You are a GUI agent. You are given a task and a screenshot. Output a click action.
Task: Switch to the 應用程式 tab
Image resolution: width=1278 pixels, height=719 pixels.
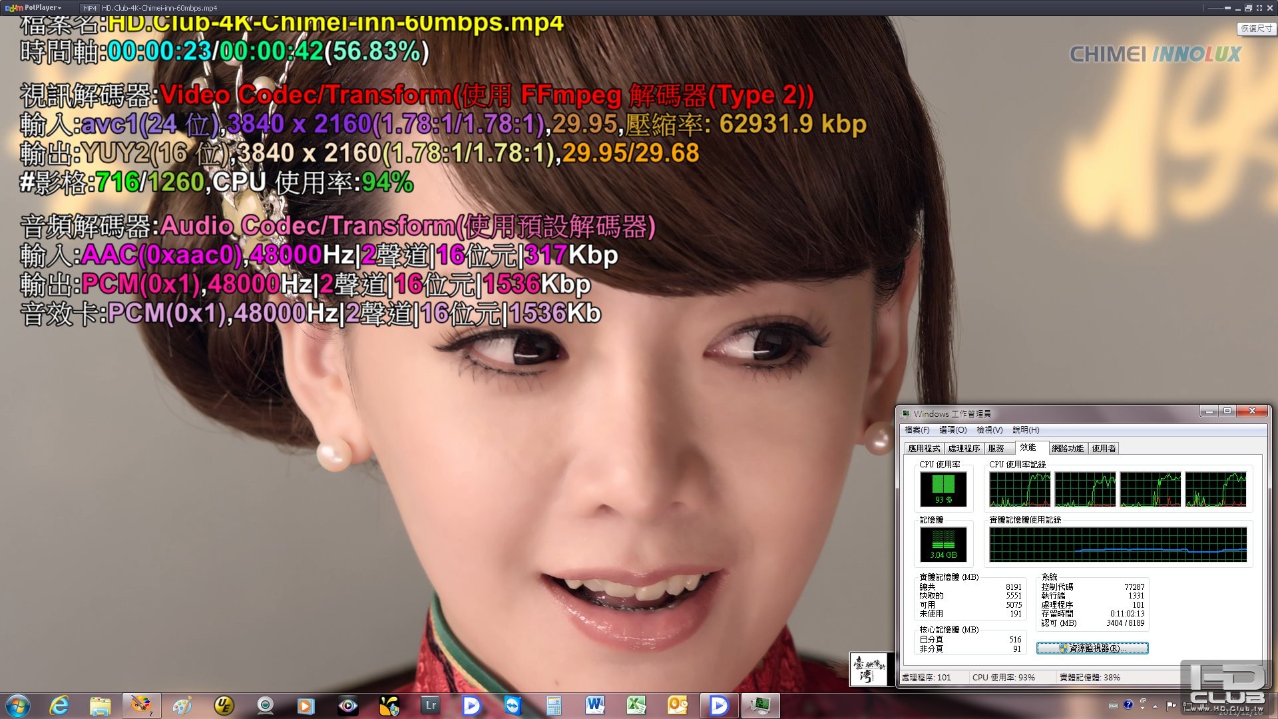(x=924, y=449)
